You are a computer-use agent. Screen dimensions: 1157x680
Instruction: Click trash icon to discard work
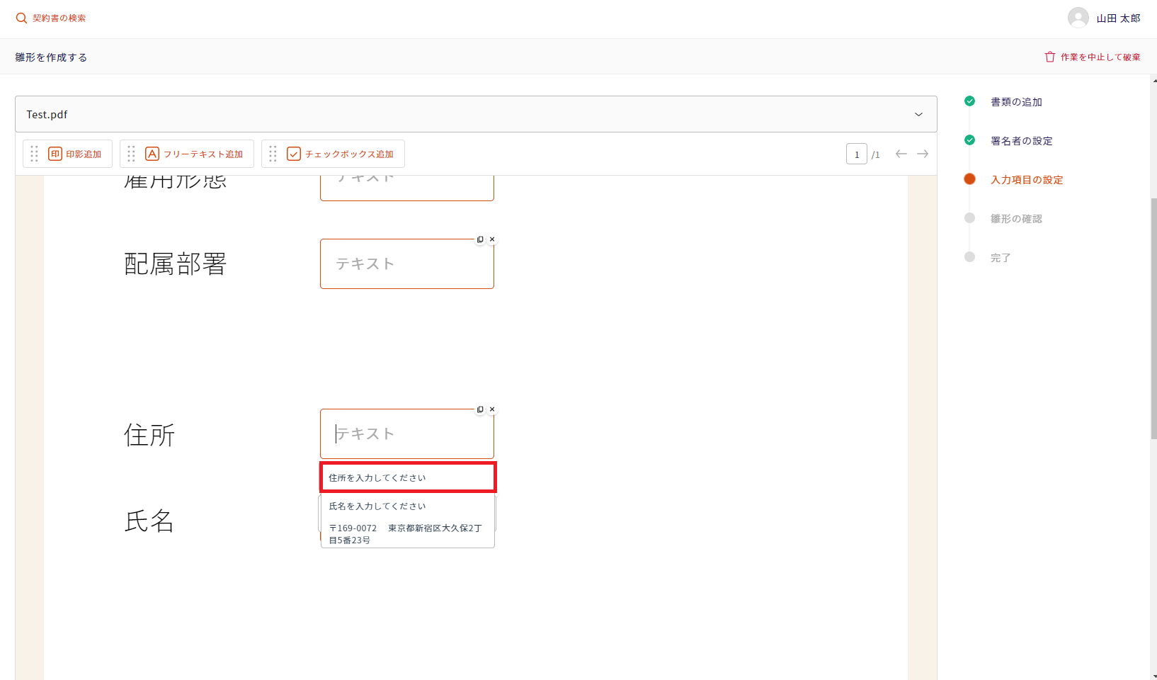click(x=1049, y=57)
